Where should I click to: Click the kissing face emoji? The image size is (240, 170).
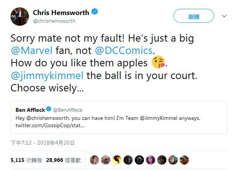pyautogui.click(x=158, y=62)
